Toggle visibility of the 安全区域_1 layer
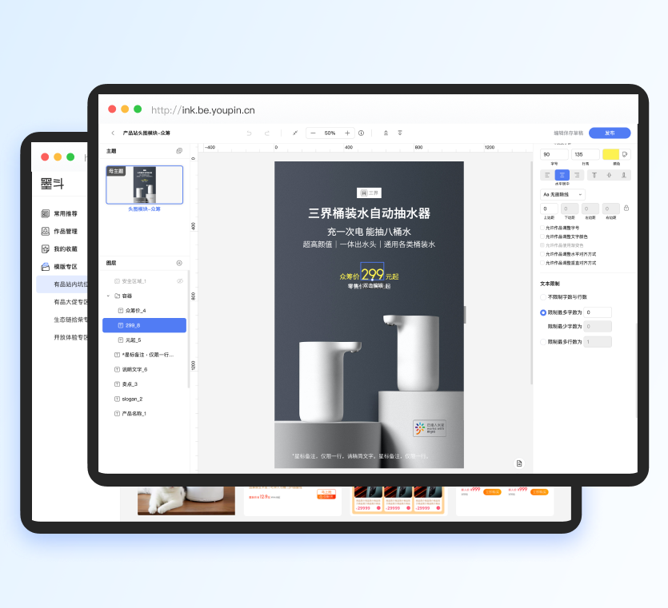668x608 pixels. [x=180, y=281]
